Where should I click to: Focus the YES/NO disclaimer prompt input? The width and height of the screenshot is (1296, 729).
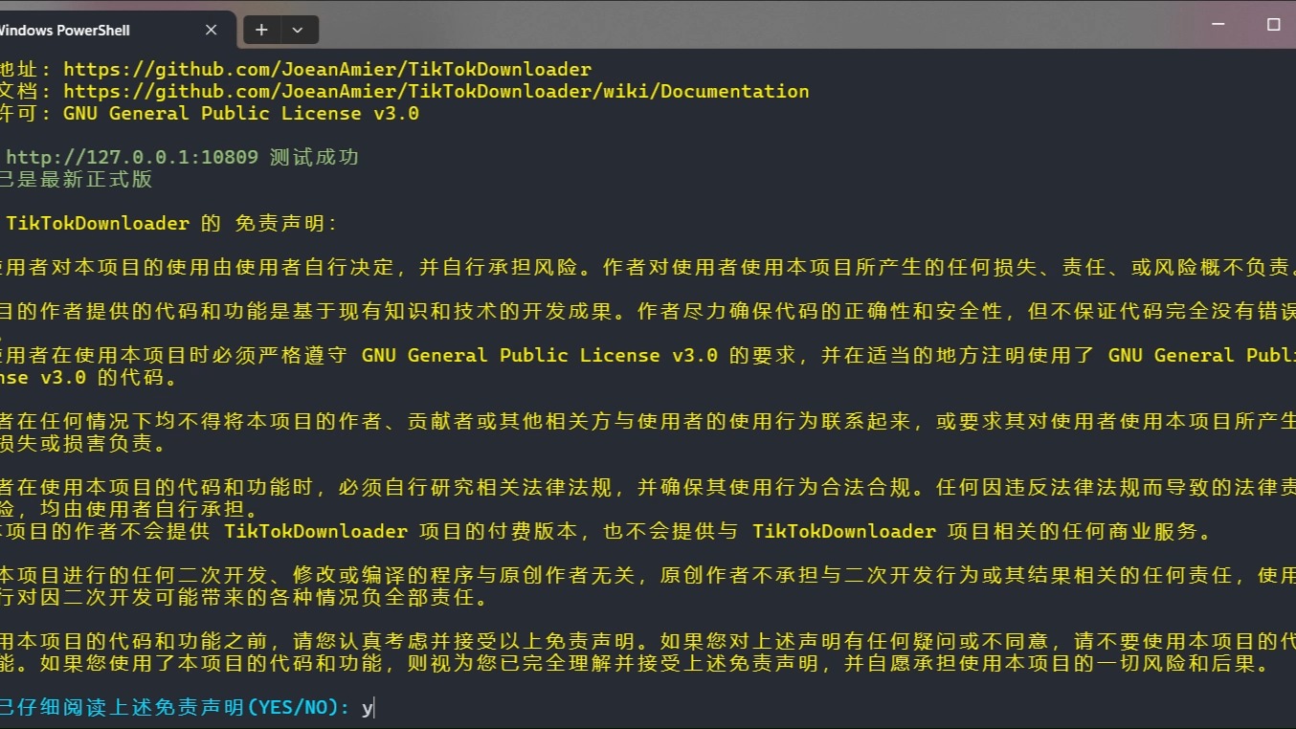pos(368,708)
